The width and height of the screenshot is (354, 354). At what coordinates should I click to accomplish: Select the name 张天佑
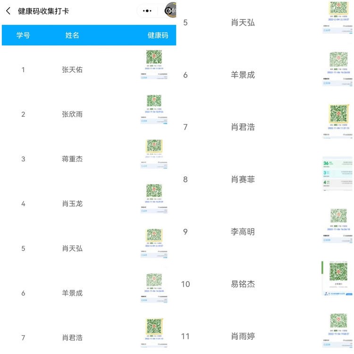pyautogui.click(x=72, y=69)
